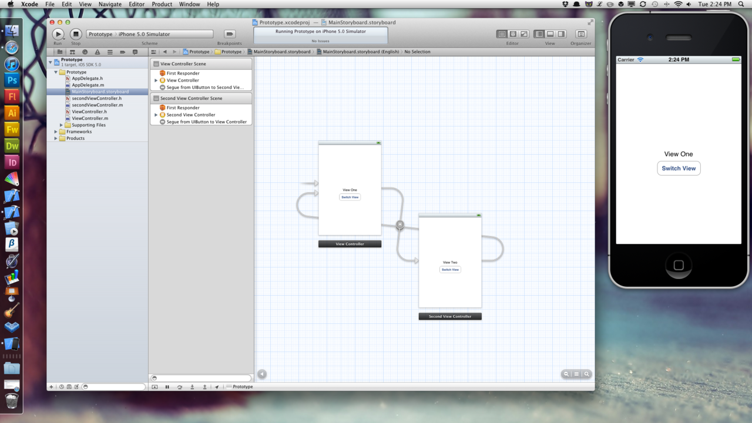Pause program execution in debug bar
The image size is (752, 423).
point(167,387)
